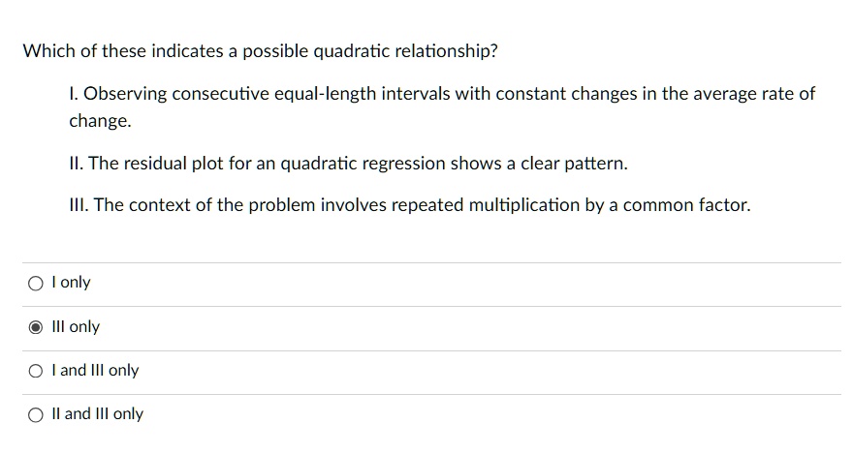Choose the "I and III only" radio button
Image resolution: width=853 pixels, height=454 pixels.
(x=35, y=371)
